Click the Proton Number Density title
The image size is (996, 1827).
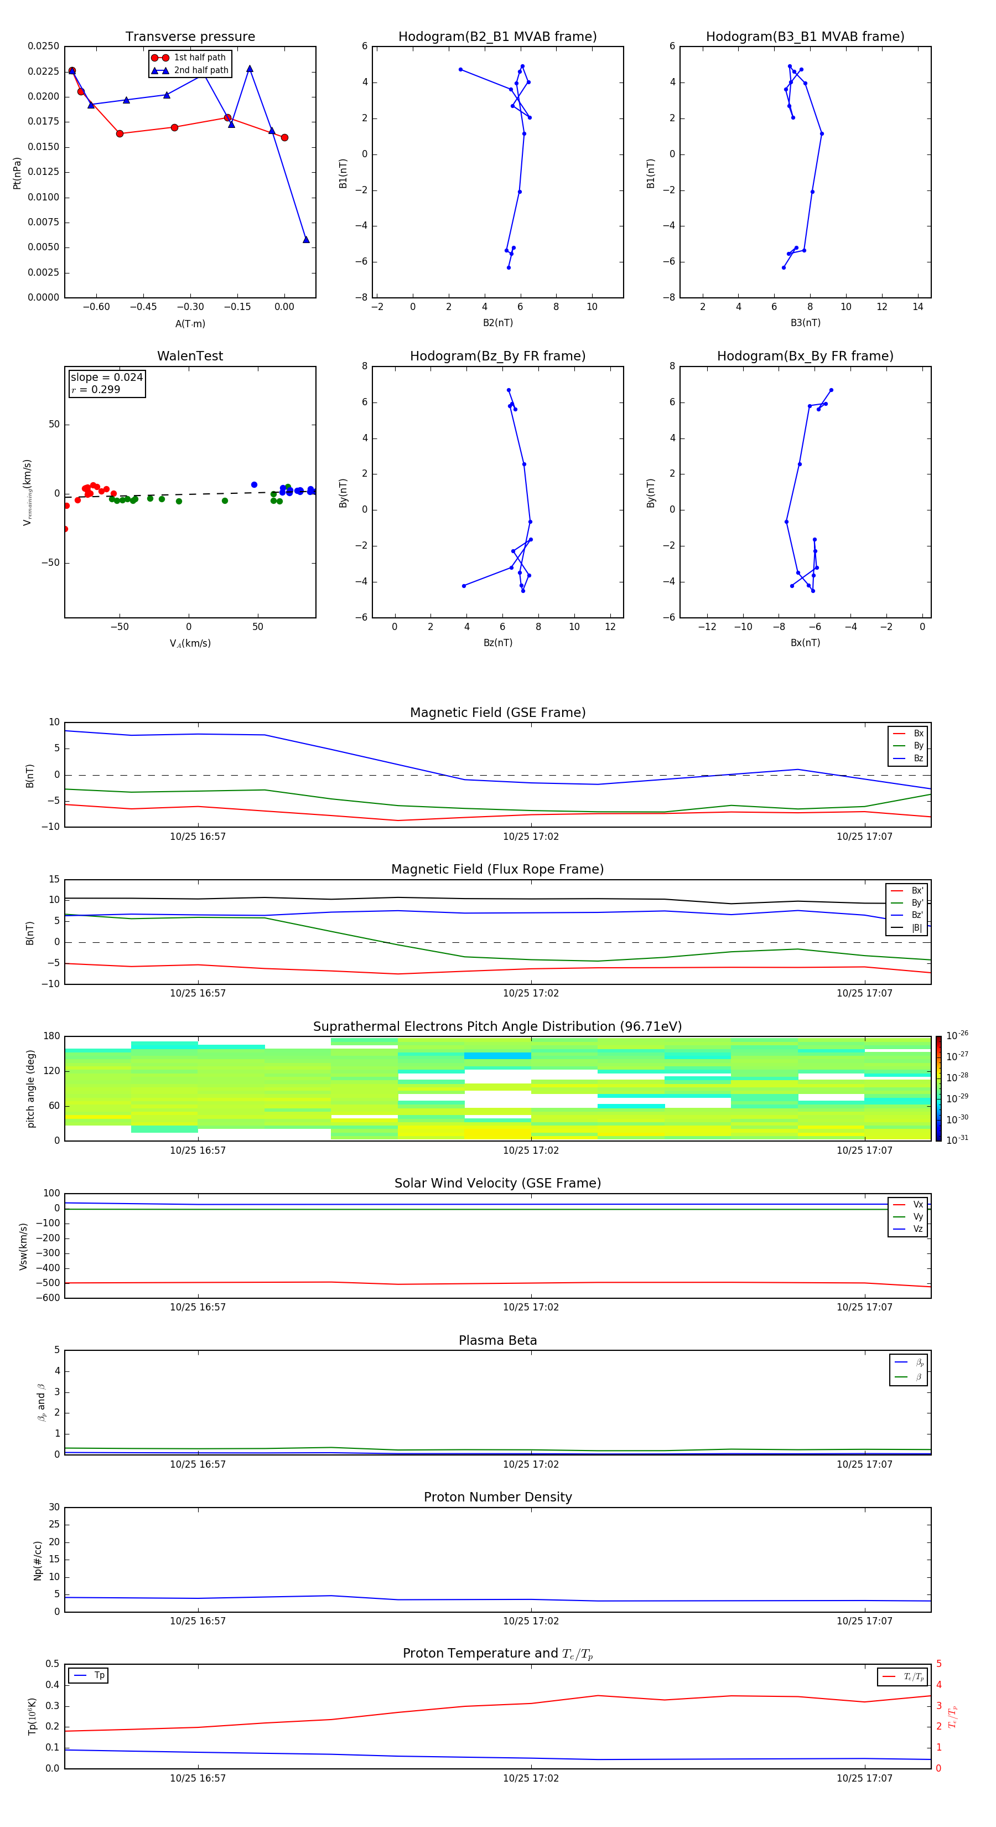497,1498
